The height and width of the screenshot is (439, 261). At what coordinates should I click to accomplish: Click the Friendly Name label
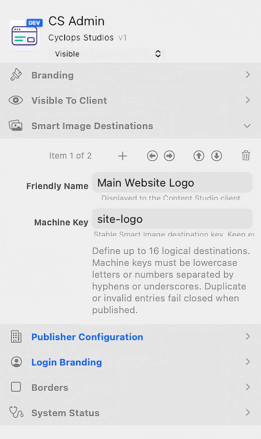(x=57, y=186)
